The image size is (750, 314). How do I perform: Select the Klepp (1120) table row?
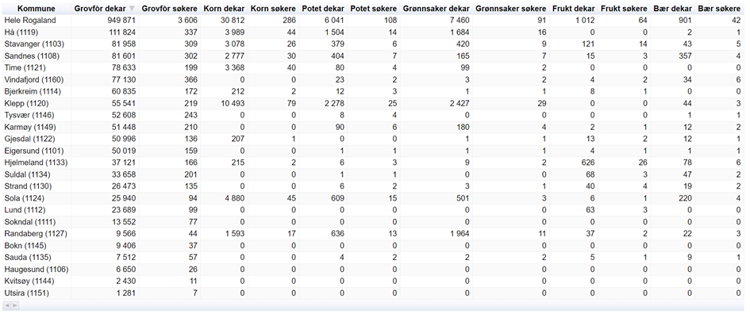point(373,103)
